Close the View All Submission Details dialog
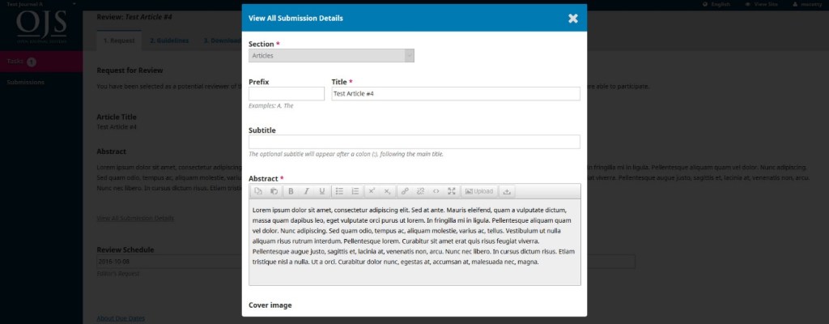The image size is (829, 324). [572, 18]
